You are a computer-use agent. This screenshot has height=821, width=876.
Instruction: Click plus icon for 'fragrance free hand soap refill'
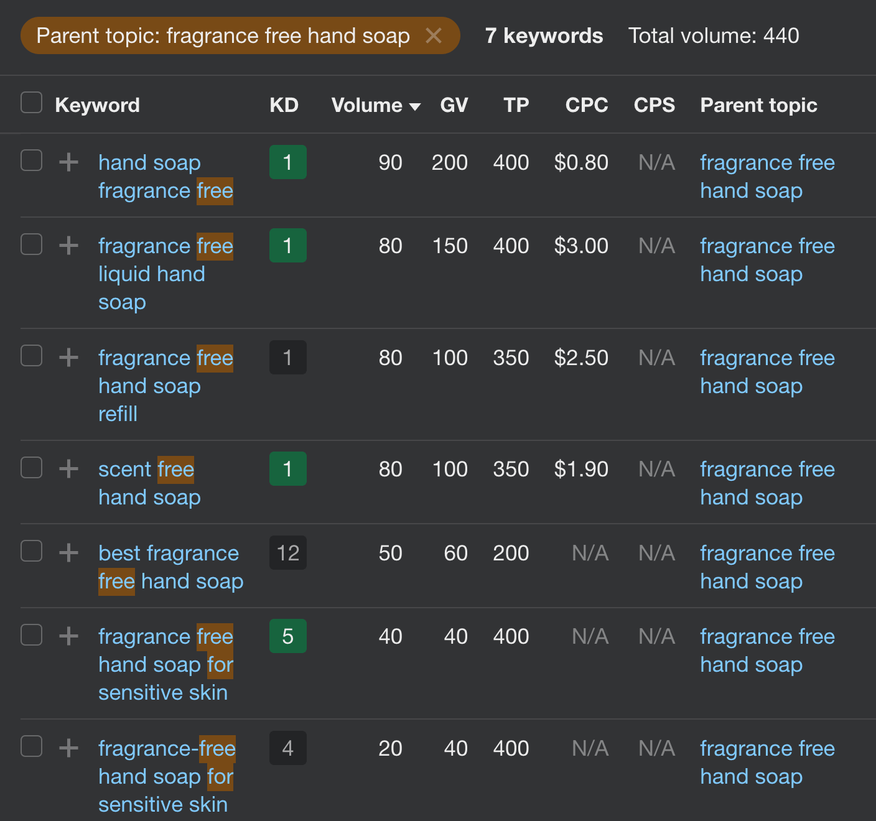pyautogui.click(x=68, y=358)
